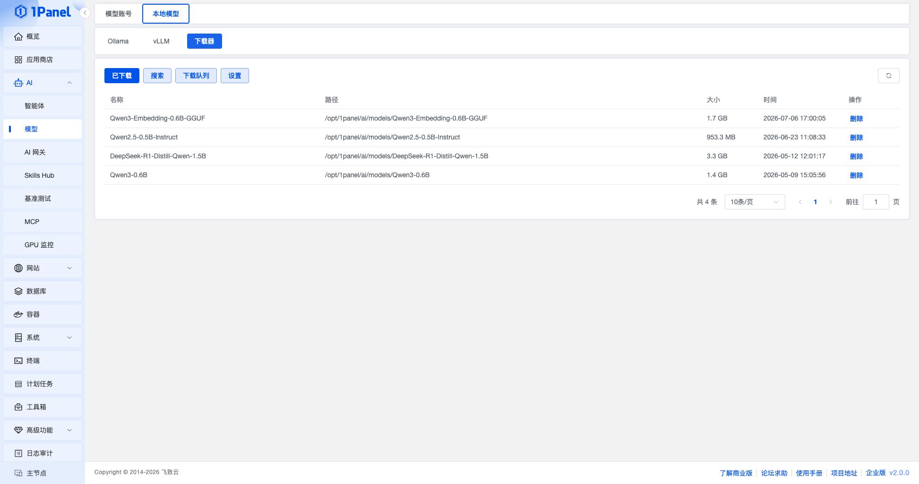Click the DeepSeek-R1-Distill-Qwen-1.5B model name

(x=158, y=156)
